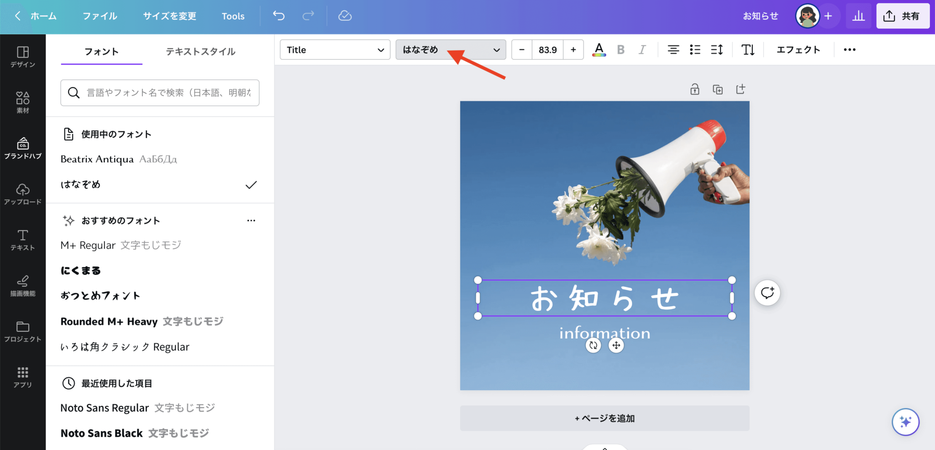Image resolution: width=935 pixels, height=450 pixels.
Task: Open the Title text style dropdown
Action: pos(335,50)
